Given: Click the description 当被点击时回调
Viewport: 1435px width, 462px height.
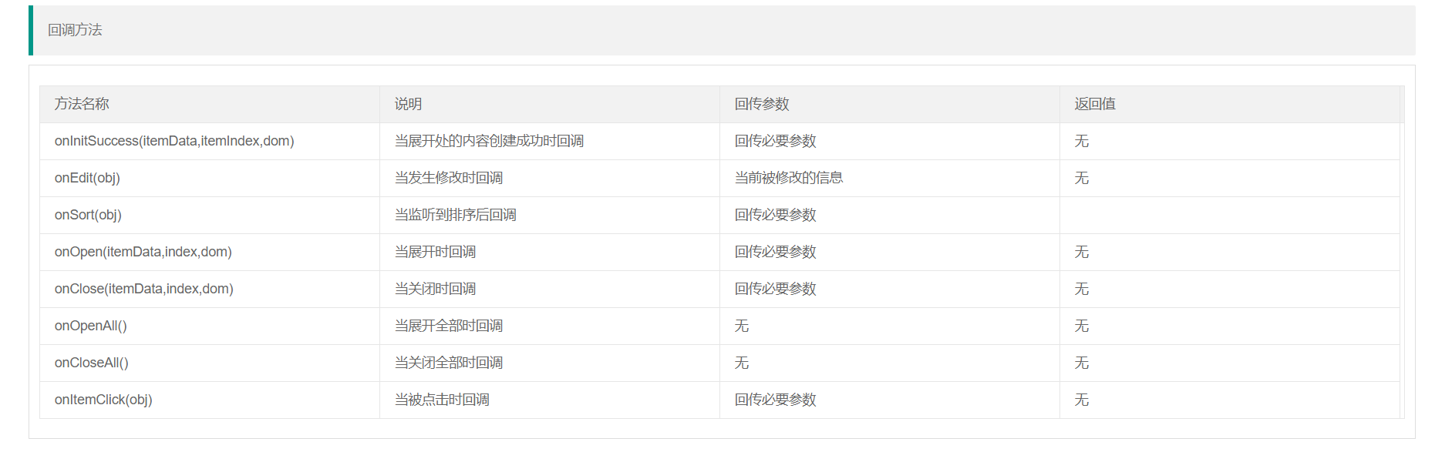Looking at the screenshot, I should coord(442,400).
